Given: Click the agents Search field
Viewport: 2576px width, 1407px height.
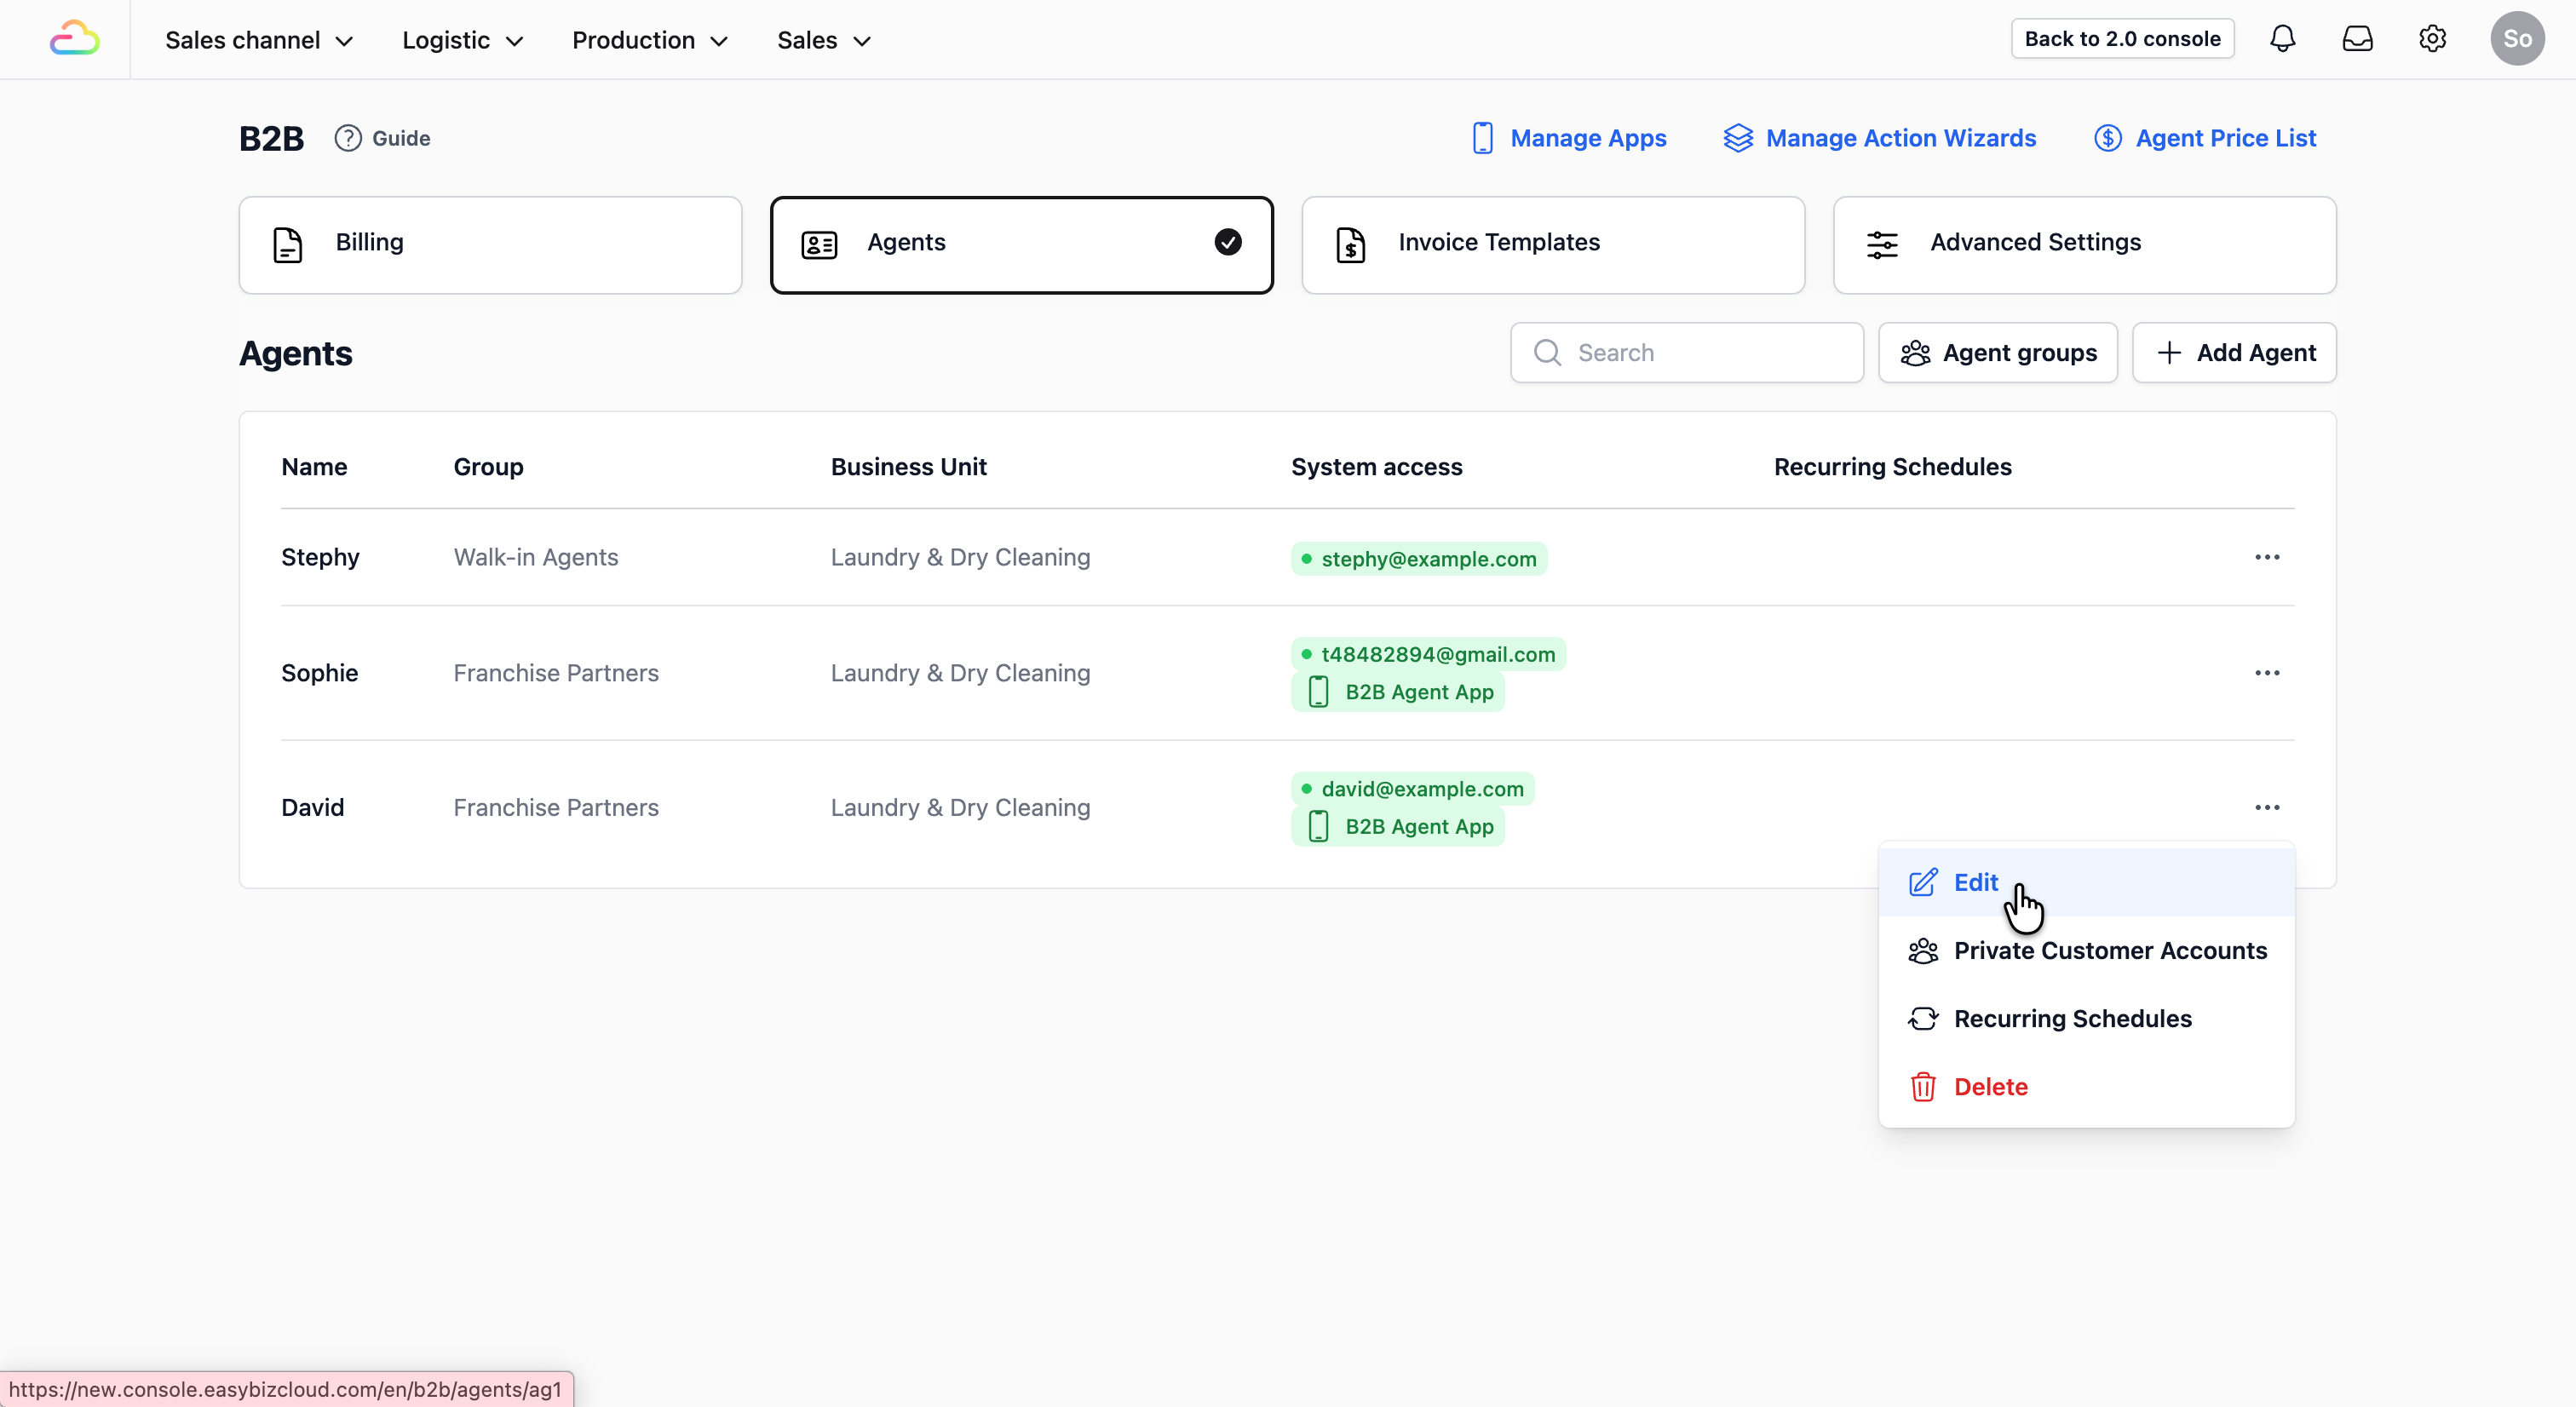Looking at the screenshot, I should tap(1700, 352).
